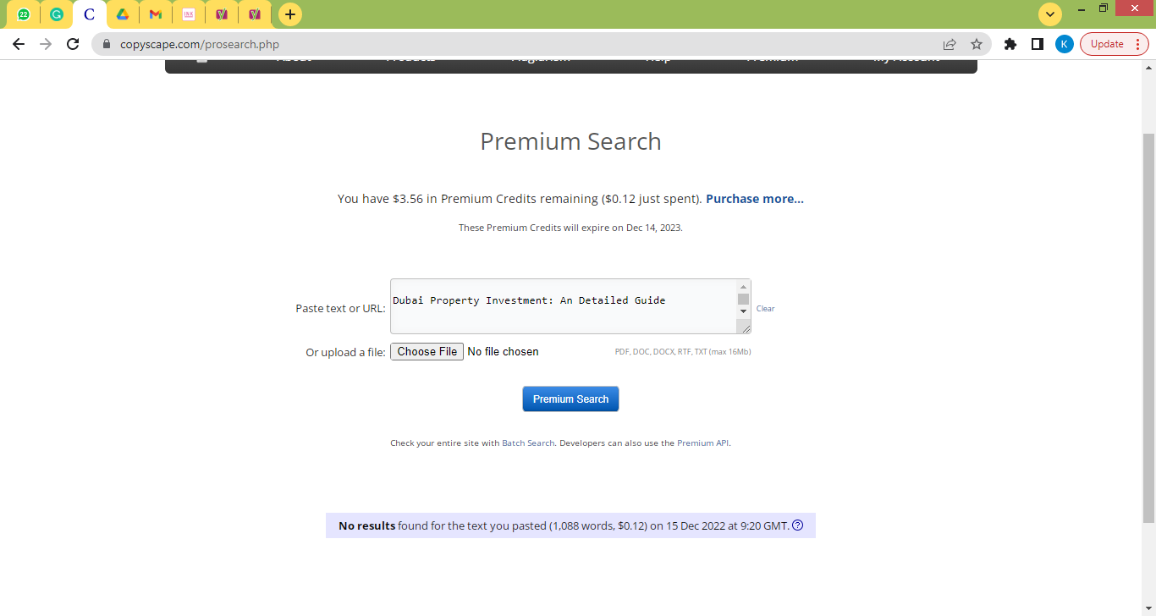
Task: Start the Premium Search
Action: tap(570, 399)
